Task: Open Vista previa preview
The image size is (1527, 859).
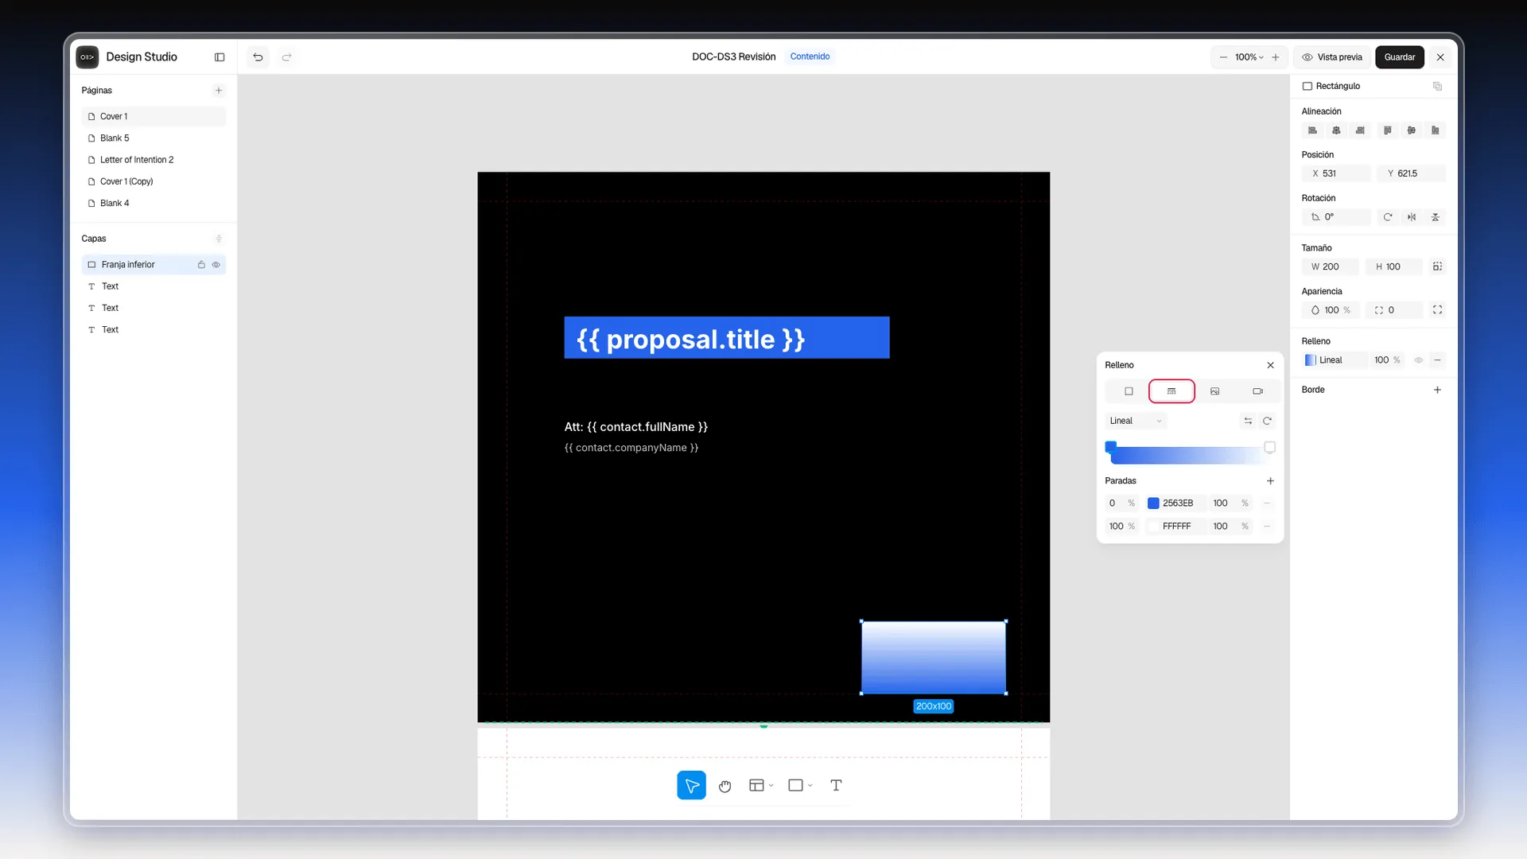Action: pos(1331,57)
